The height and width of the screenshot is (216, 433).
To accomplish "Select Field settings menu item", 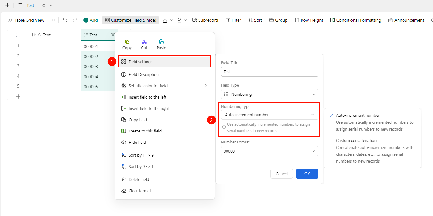I will [164, 62].
